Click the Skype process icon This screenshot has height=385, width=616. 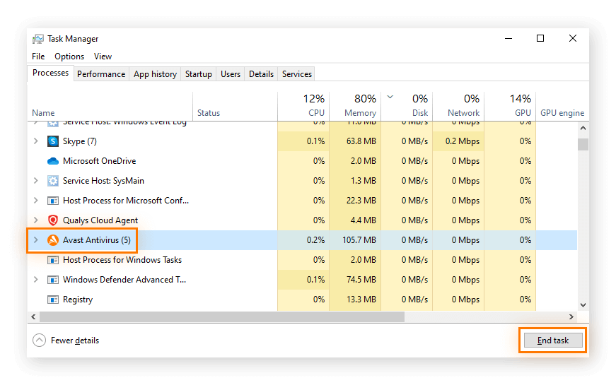point(52,141)
